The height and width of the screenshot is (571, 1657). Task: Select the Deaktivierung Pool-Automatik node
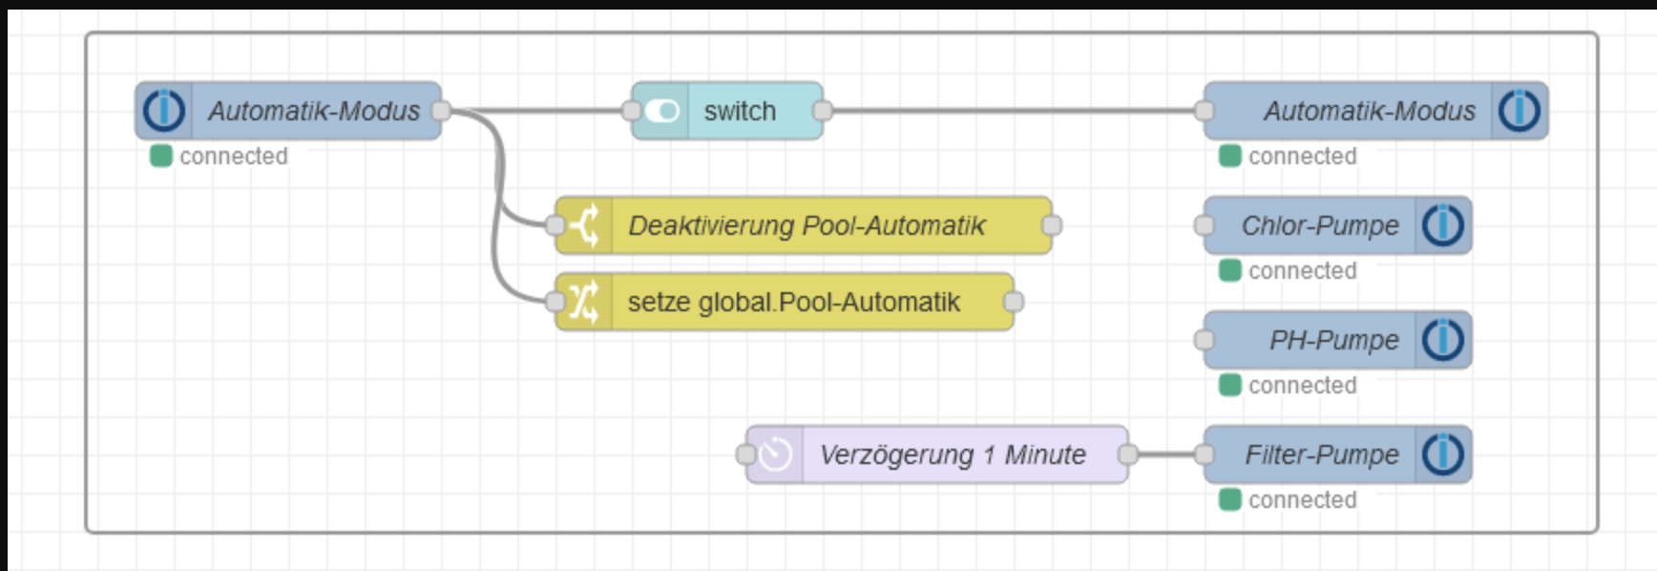(x=807, y=225)
